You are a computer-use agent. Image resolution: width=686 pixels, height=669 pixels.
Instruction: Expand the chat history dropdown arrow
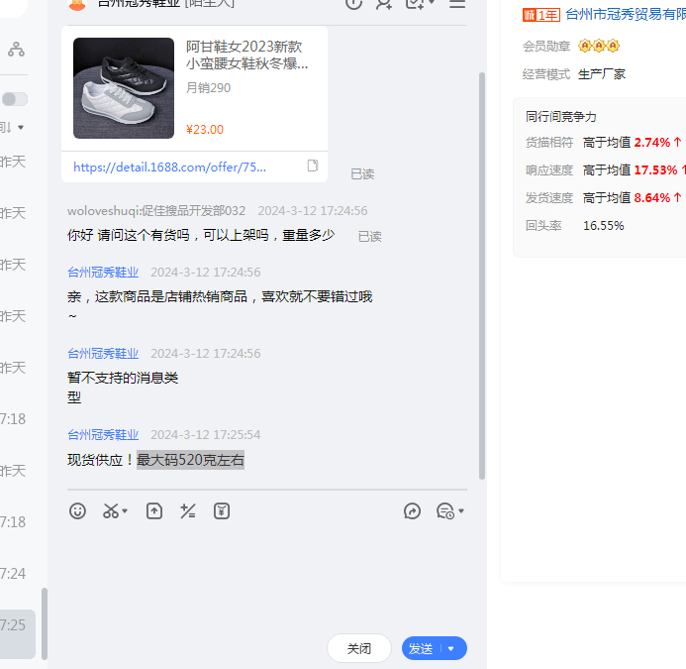point(461,510)
